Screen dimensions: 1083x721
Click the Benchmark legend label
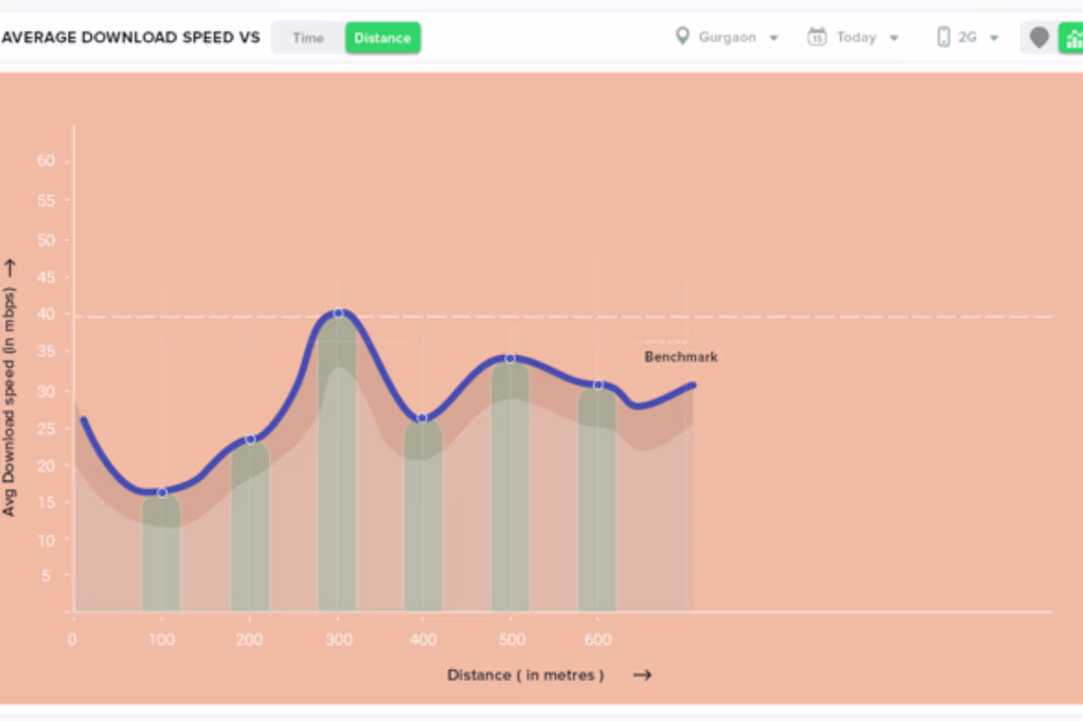point(680,357)
